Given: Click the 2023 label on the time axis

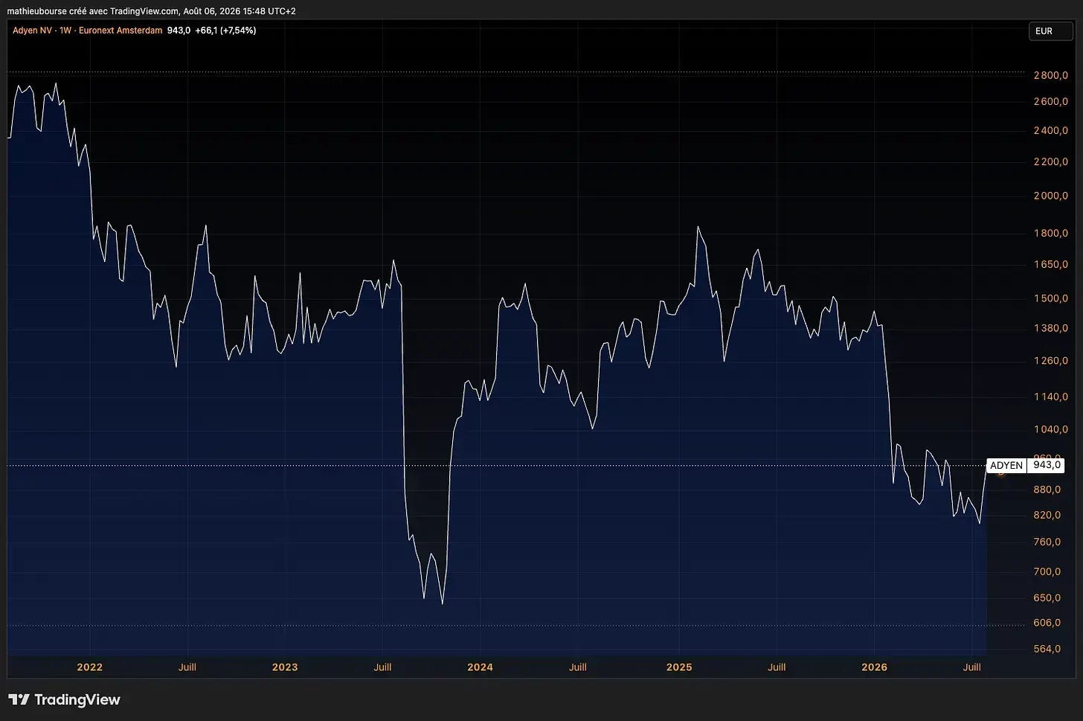Looking at the screenshot, I should (285, 667).
